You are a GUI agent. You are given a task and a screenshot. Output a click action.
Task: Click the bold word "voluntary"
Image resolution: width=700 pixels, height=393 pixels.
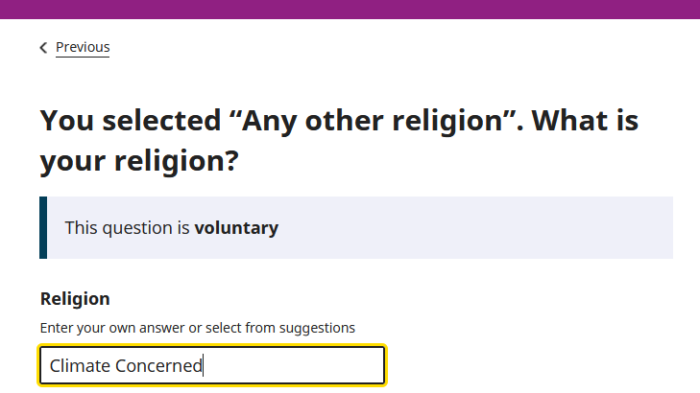pyautogui.click(x=236, y=228)
